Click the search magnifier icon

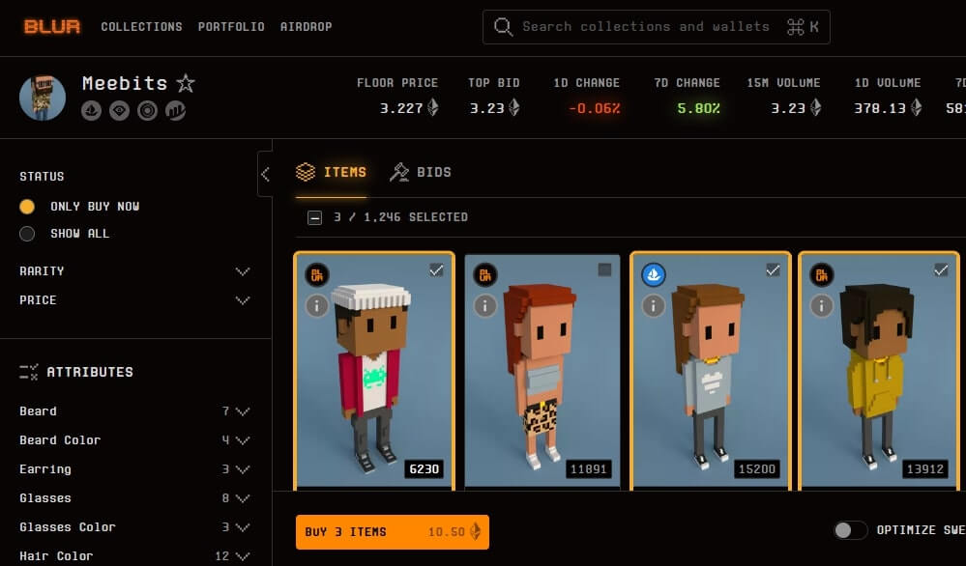point(503,26)
